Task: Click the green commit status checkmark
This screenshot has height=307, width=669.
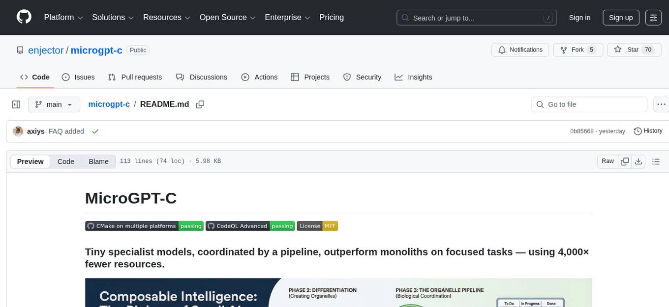Action: pyautogui.click(x=95, y=131)
